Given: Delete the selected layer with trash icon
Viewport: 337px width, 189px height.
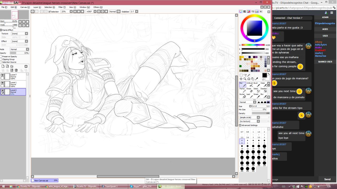Looking at the screenshot, I should 16,70.
